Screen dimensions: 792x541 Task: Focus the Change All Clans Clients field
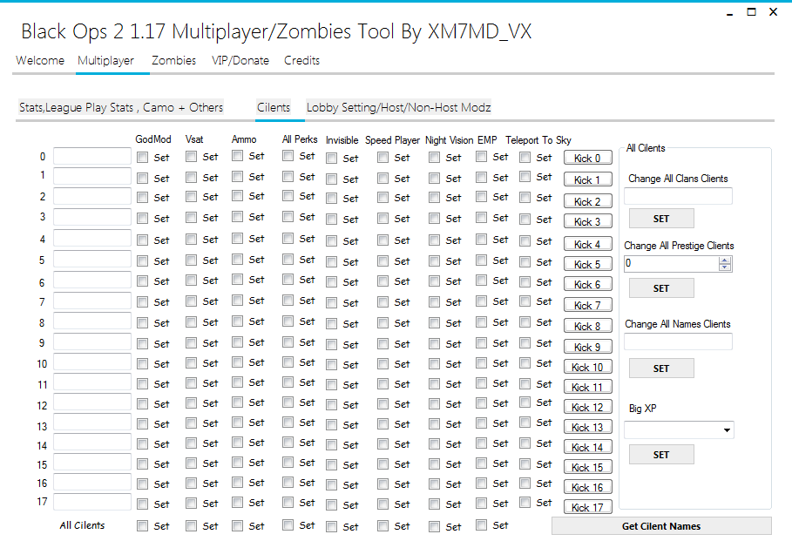[678, 196]
